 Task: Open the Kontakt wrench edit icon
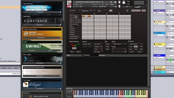point(69,2)
